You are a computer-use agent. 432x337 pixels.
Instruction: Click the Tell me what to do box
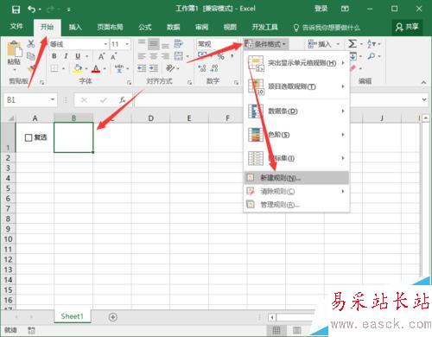point(327,28)
